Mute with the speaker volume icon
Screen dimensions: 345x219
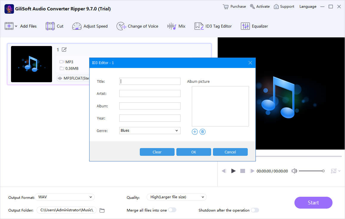(x=294, y=171)
